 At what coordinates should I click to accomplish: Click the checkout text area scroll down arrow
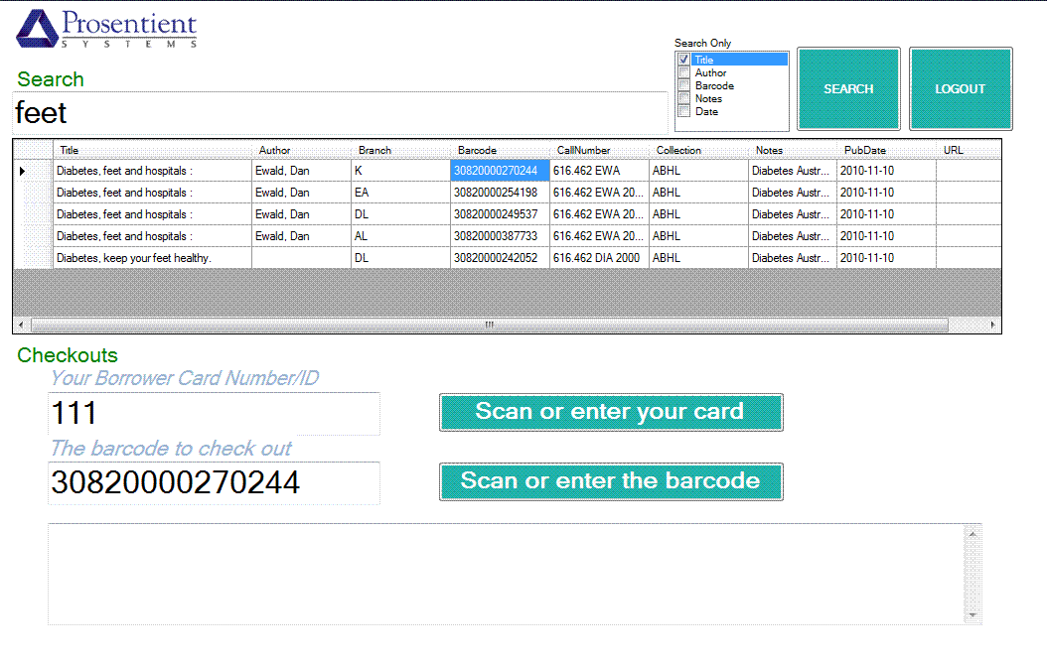pyautogui.click(x=972, y=614)
